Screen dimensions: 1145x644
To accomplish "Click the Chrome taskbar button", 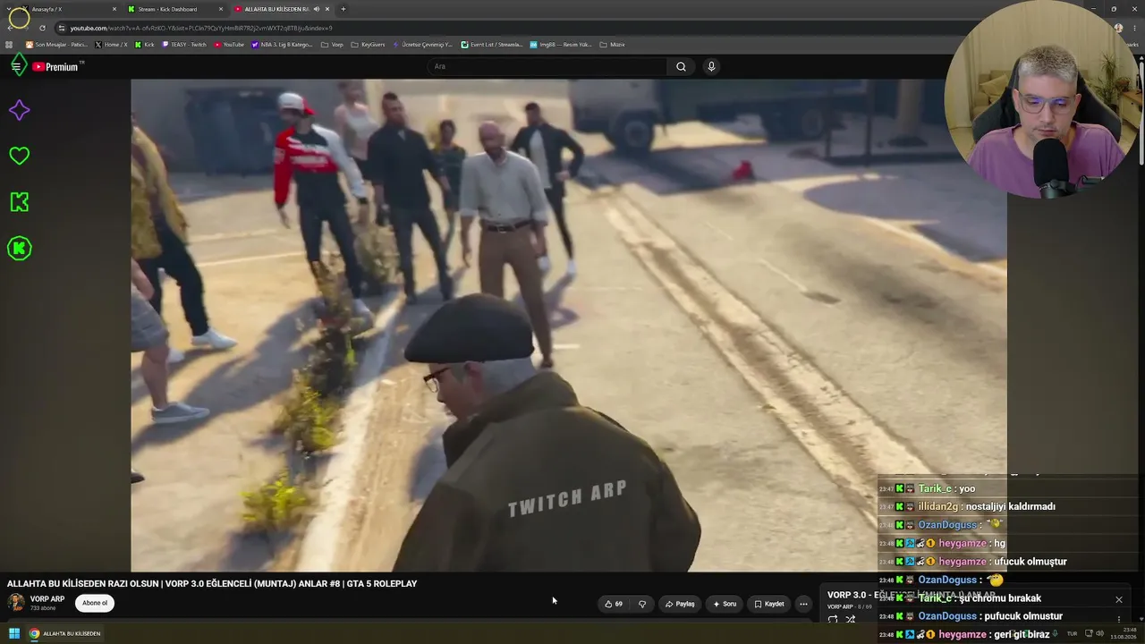I will tap(65, 633).
